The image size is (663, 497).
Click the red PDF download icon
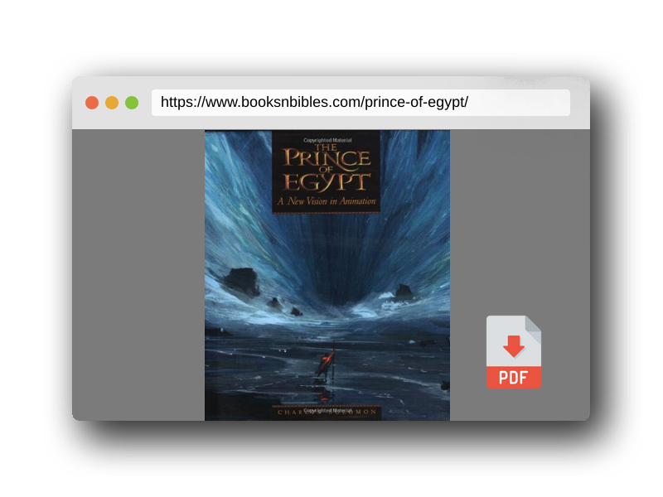click(x=513, y=351)
